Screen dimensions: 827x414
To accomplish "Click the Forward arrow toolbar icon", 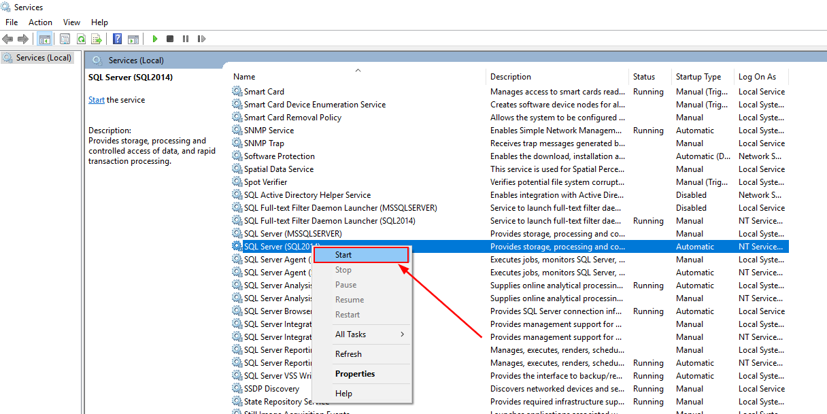I will coord(23,39).
